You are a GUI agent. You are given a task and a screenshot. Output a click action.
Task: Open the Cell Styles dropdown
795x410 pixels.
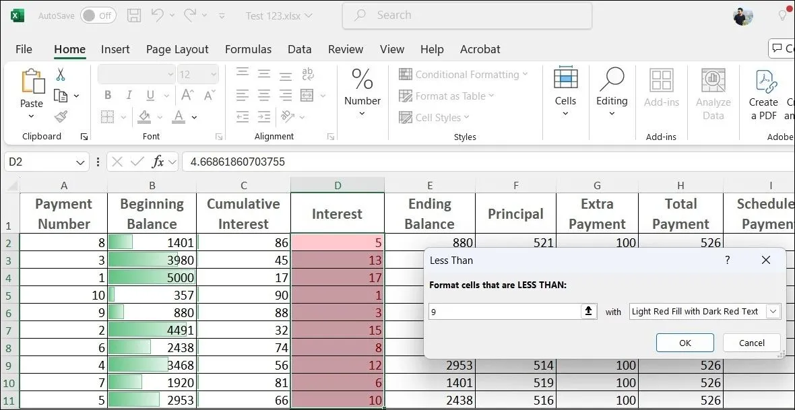pos(434,118)
